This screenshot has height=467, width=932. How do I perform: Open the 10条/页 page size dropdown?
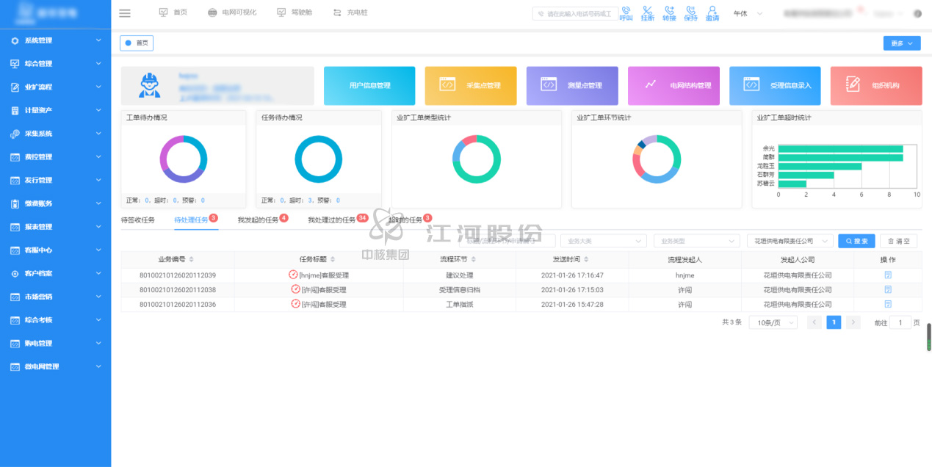(773, 322)
